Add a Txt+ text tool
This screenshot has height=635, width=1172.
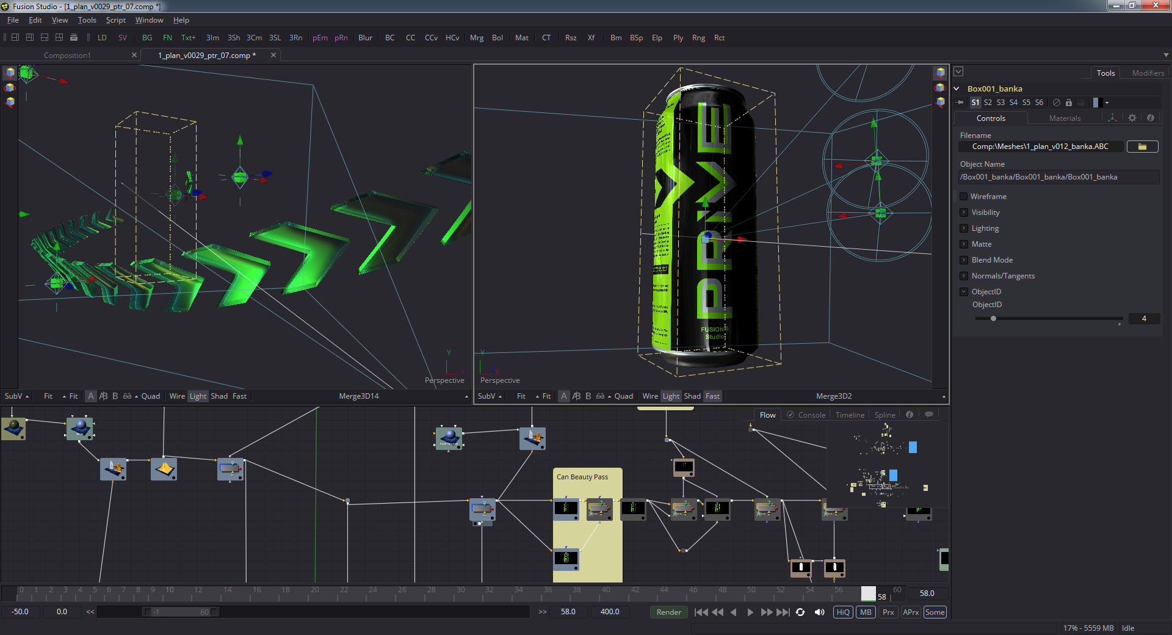tap(188, 38)
